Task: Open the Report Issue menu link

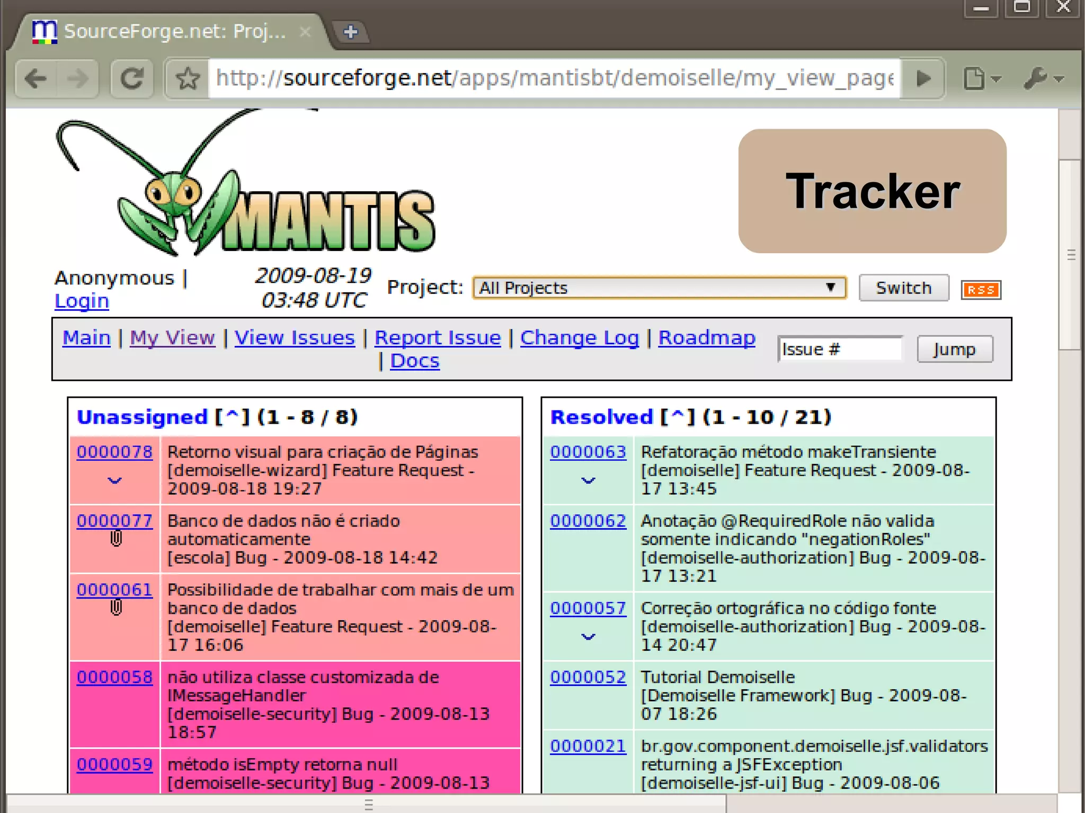Action: click(x=438, y=337)
